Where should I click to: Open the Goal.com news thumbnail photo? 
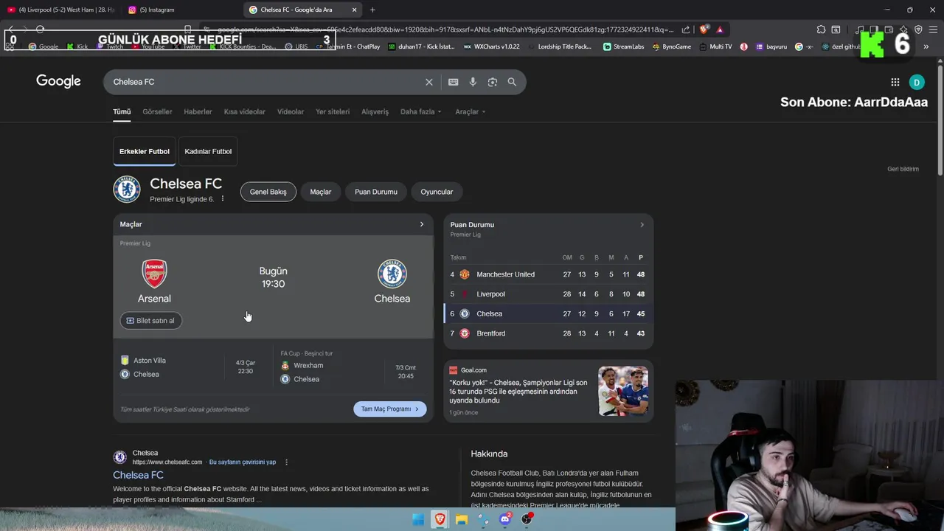coord(623,391)
